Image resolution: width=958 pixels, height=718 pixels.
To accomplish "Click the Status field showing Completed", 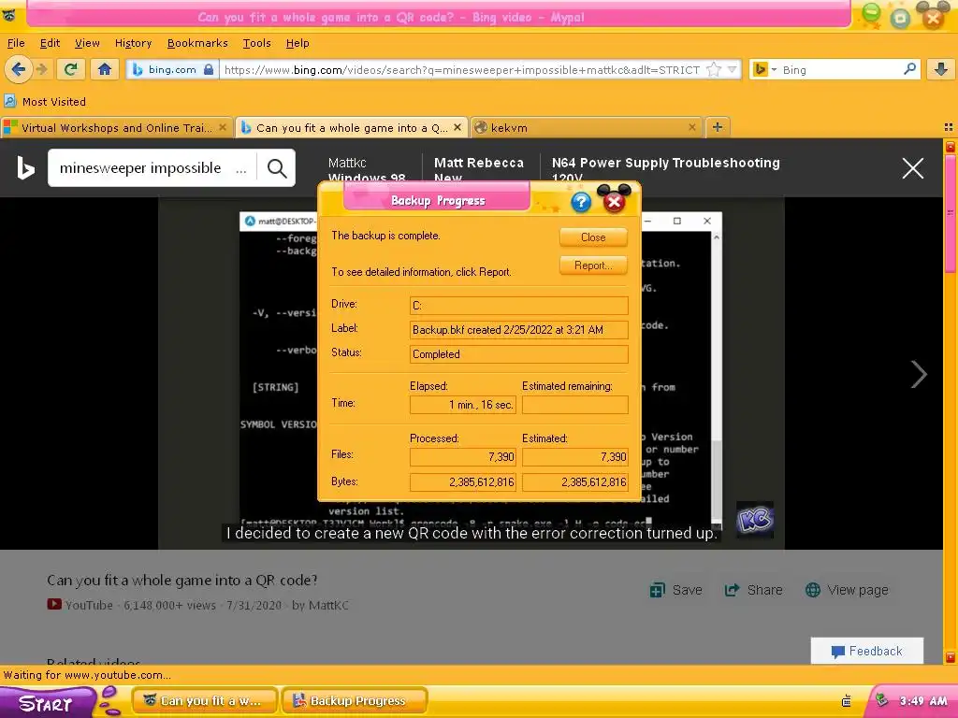I will coord(518,354).
